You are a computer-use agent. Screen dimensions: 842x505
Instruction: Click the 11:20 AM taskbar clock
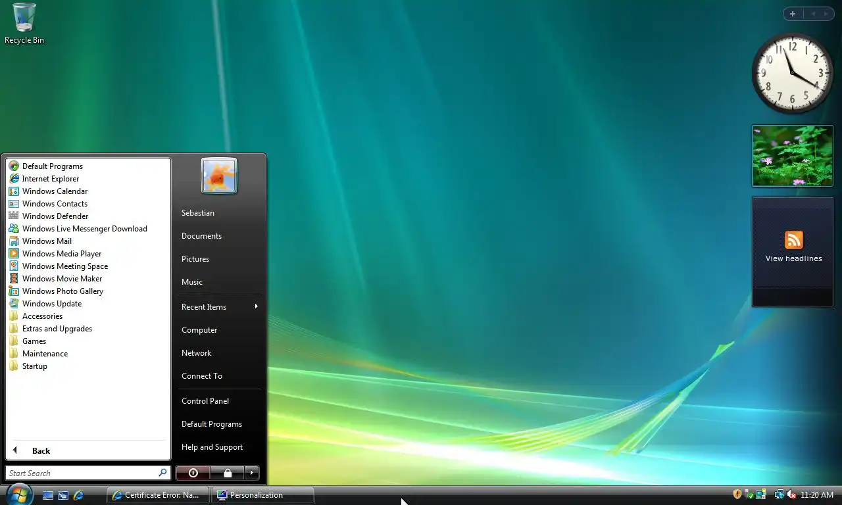click(818, 495)
